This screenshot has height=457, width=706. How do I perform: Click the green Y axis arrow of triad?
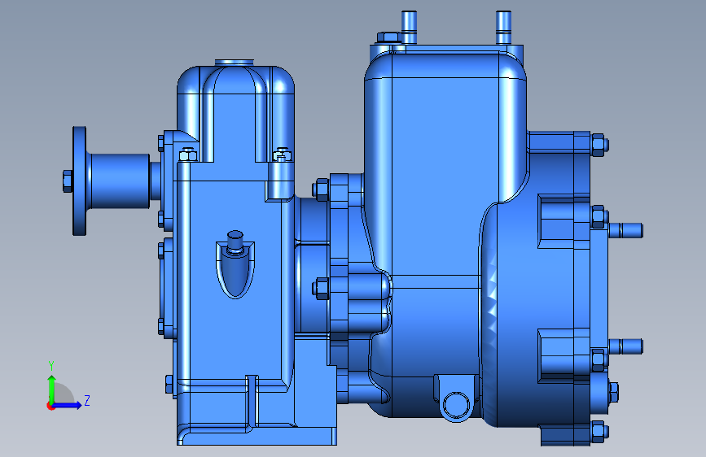[x=51, y=388]
